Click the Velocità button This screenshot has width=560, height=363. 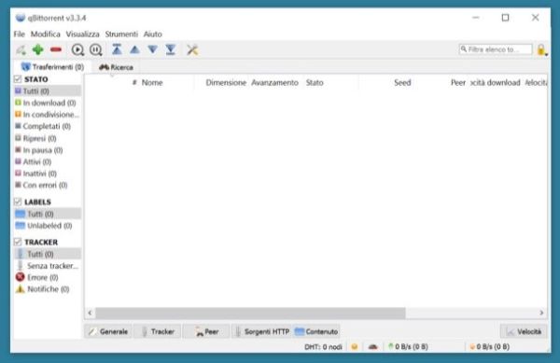pos(524,331)
